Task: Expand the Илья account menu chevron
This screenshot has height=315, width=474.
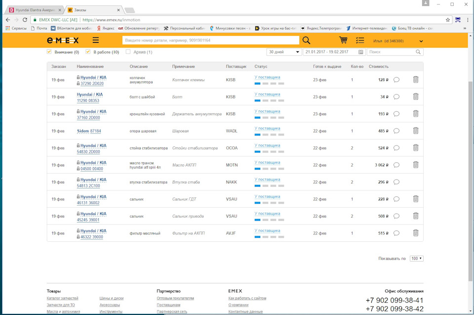Action: click(x=421, y=41)
